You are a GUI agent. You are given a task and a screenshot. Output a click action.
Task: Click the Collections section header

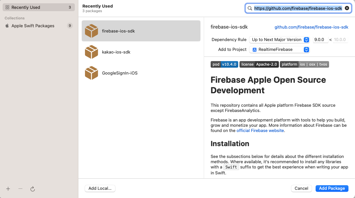coord(14,18)
